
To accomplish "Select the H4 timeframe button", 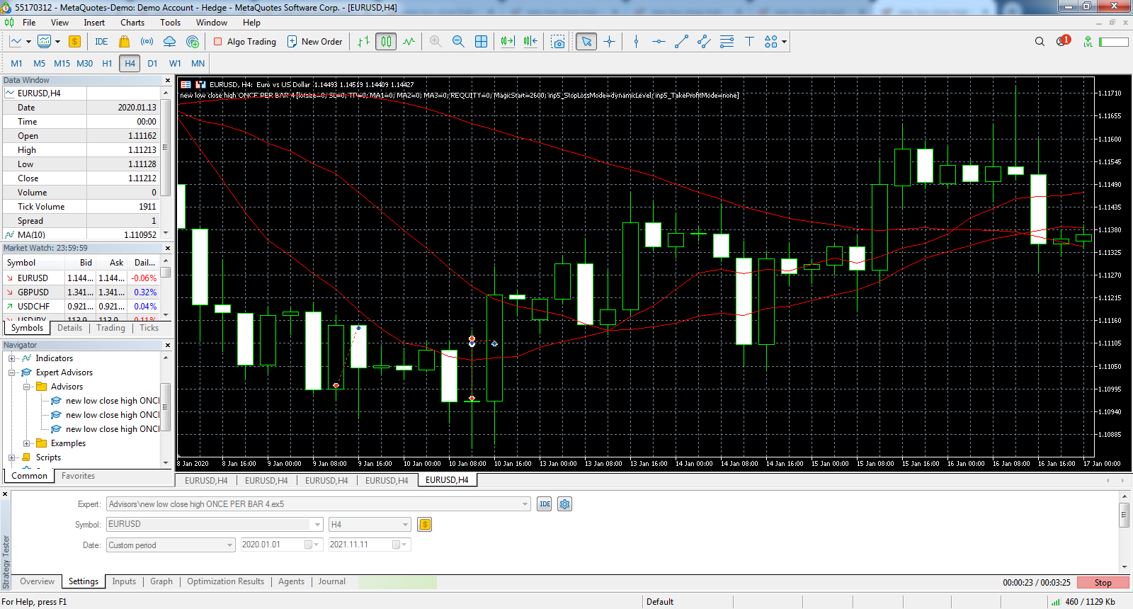I will 130,63.
